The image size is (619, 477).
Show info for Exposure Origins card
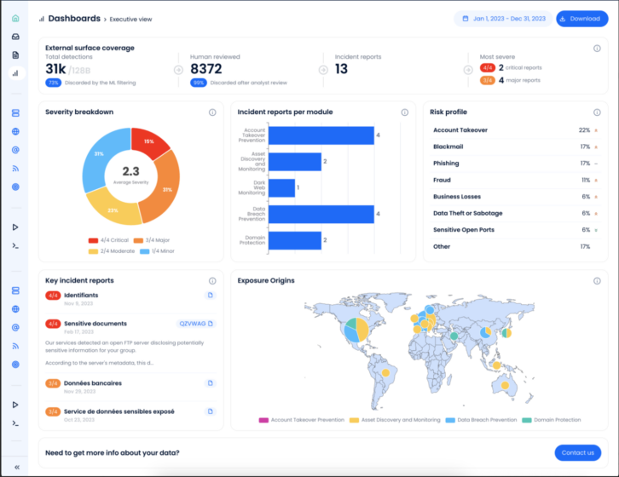pyautogui.click(x=597, y=281)
